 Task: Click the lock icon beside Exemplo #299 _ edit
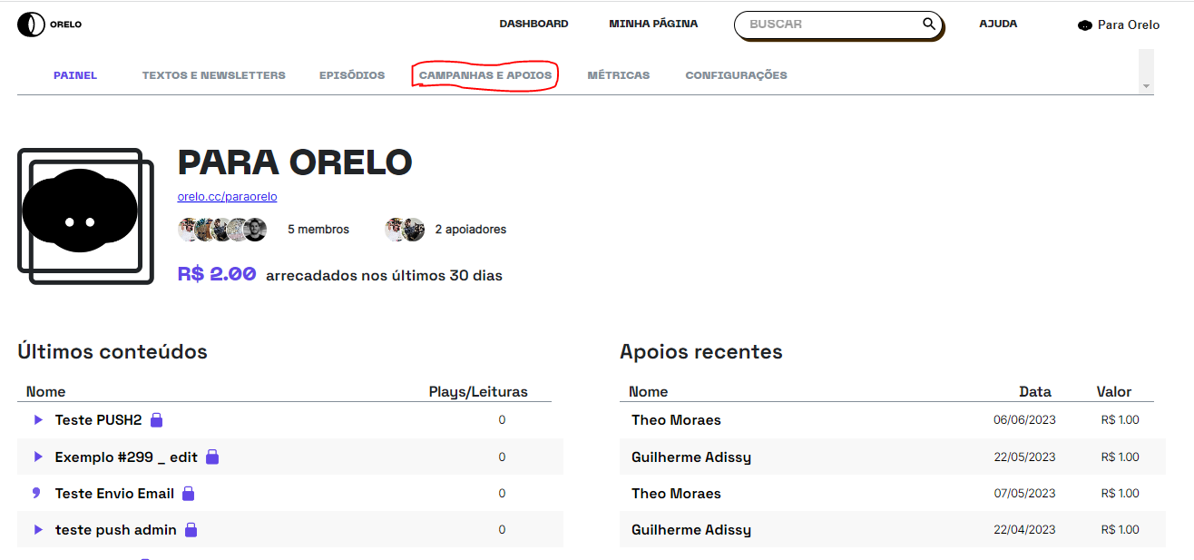pos(212,457)
